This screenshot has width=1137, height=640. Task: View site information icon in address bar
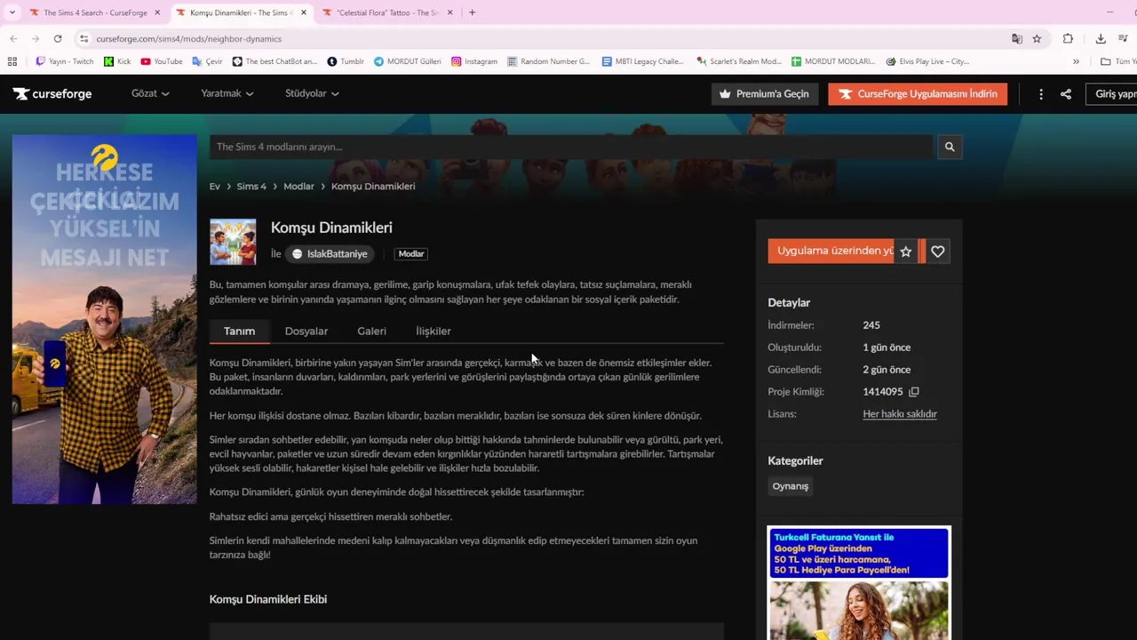click(83, 38)
